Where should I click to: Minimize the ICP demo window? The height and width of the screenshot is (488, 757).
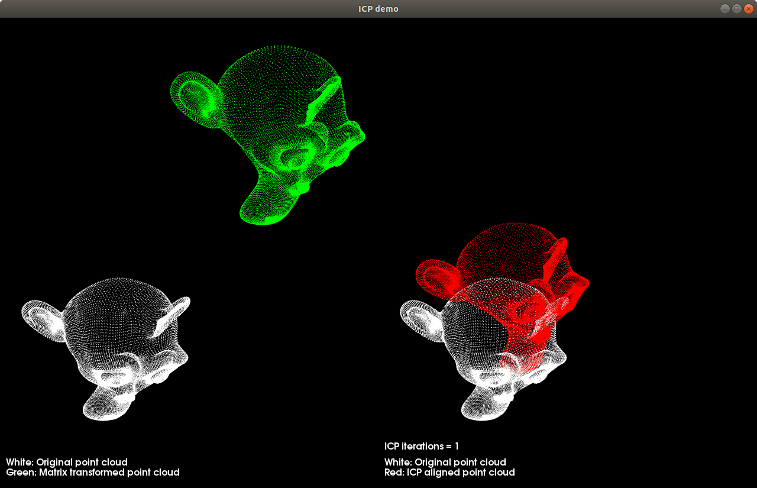coord(724,9)
